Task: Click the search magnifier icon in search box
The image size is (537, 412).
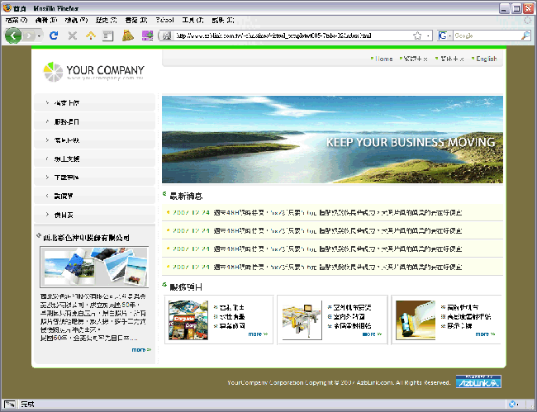Action: point(525,36)
